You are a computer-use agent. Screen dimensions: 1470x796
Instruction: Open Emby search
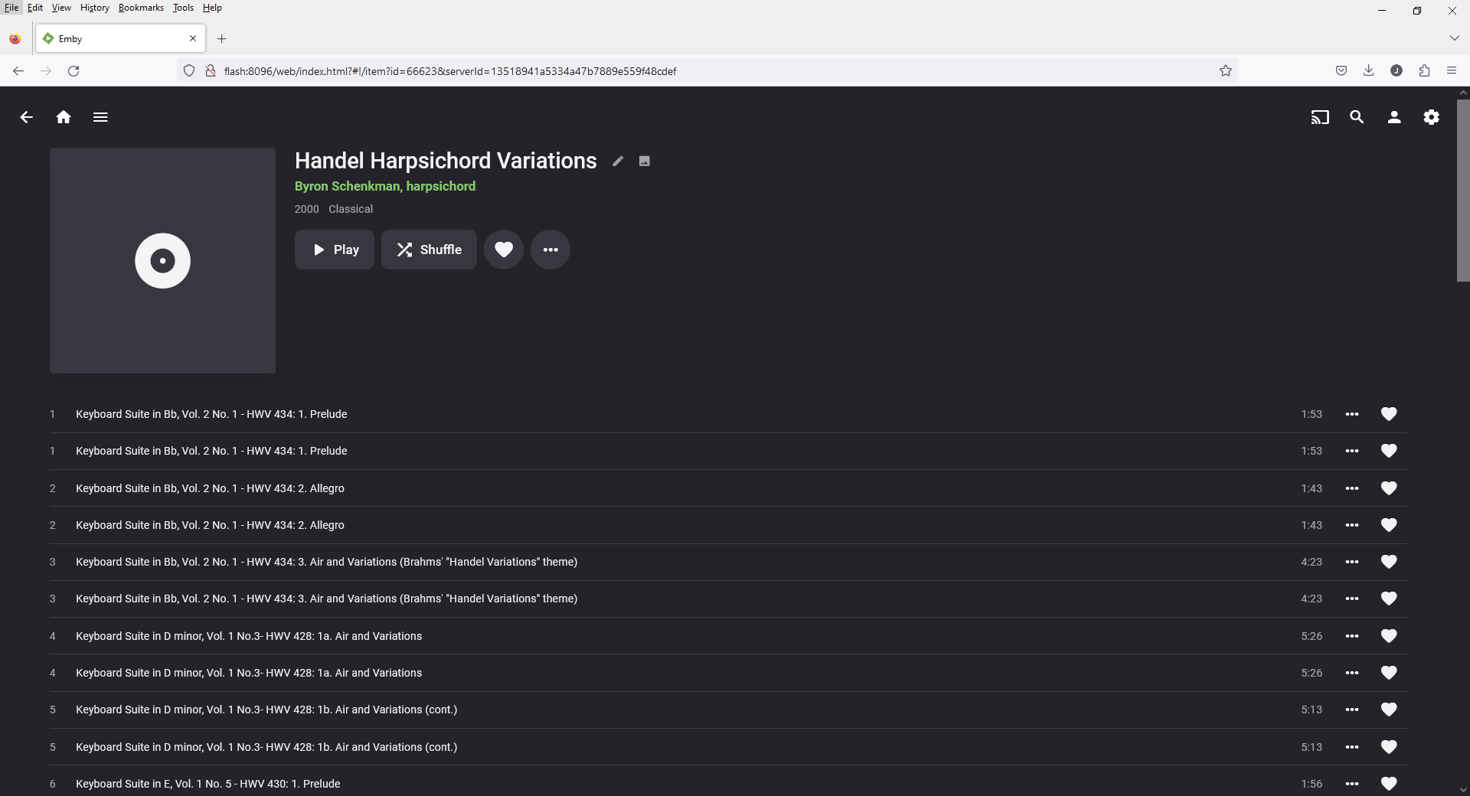1357,117
